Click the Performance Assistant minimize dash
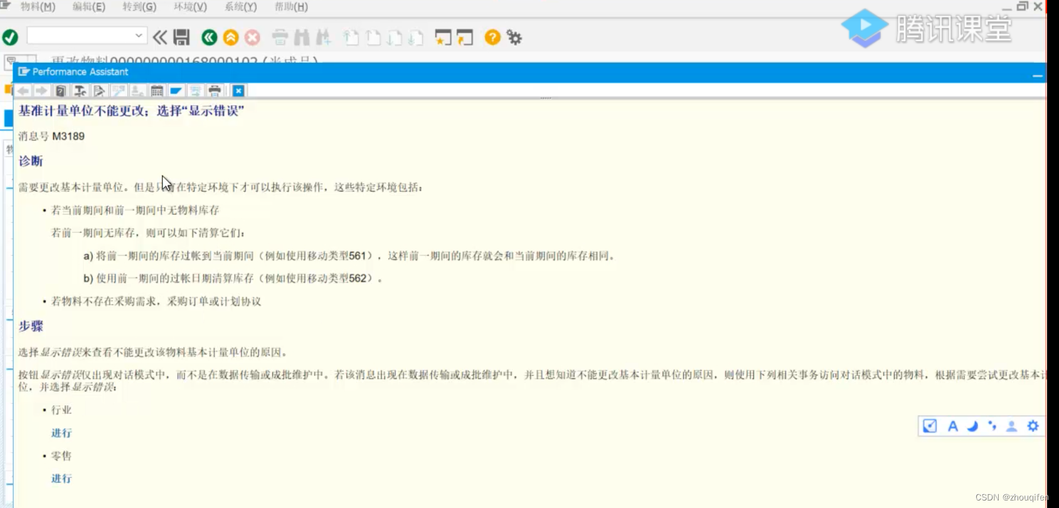 coord(1038,75)
